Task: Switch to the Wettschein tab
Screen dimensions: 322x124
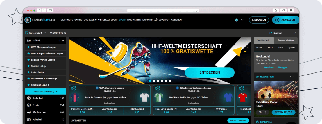Action: tap(264, 40)
